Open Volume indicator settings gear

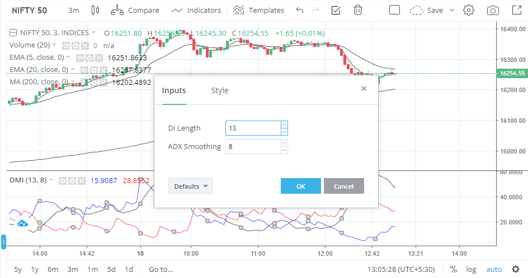point(76,46)
